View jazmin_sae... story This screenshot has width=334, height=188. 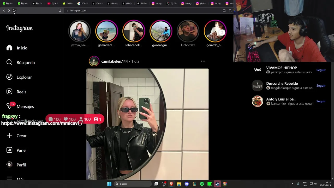[x=79, y=31]
